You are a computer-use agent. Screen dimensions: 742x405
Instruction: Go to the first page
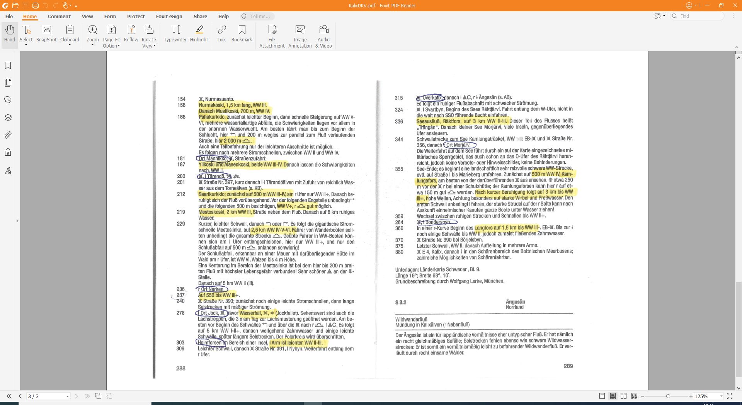9,396
